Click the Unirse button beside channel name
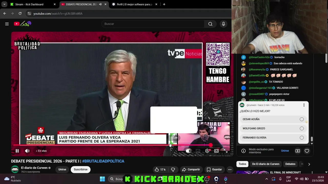 pyautogui.click(x=62, y=169)
